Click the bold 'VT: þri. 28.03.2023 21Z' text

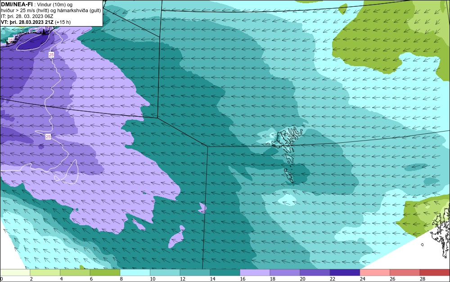[27, 22]
